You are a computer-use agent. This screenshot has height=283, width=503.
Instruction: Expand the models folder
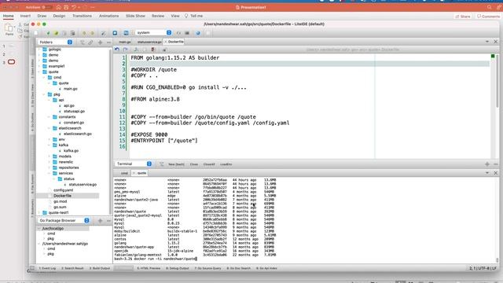(x=50, y=156)
